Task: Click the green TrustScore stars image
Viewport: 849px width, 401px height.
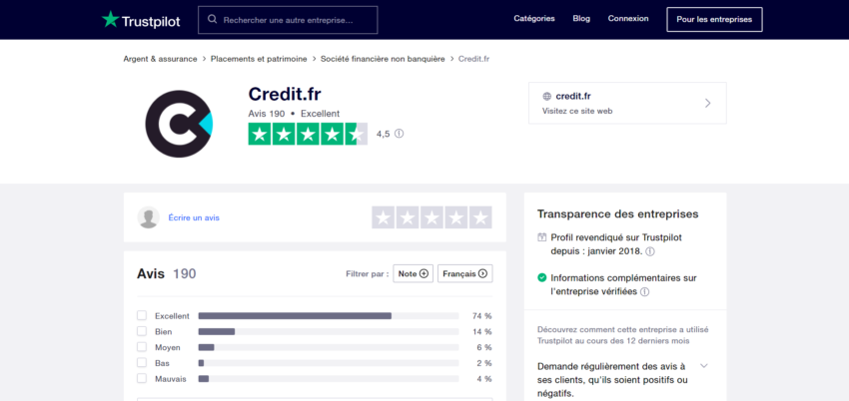Action: click(308, 134)
